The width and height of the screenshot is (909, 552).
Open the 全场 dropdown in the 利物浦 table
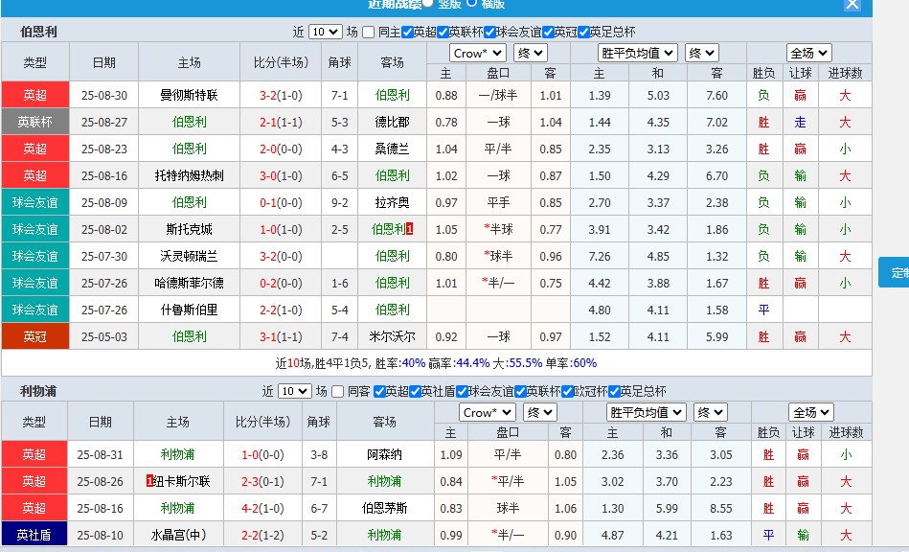[x=810, y=412]
